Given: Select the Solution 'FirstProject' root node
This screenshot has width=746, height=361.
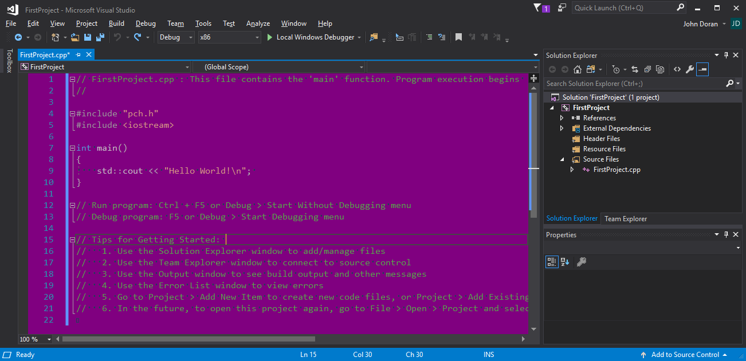Looking at the screenshot, I should [611, 97].
